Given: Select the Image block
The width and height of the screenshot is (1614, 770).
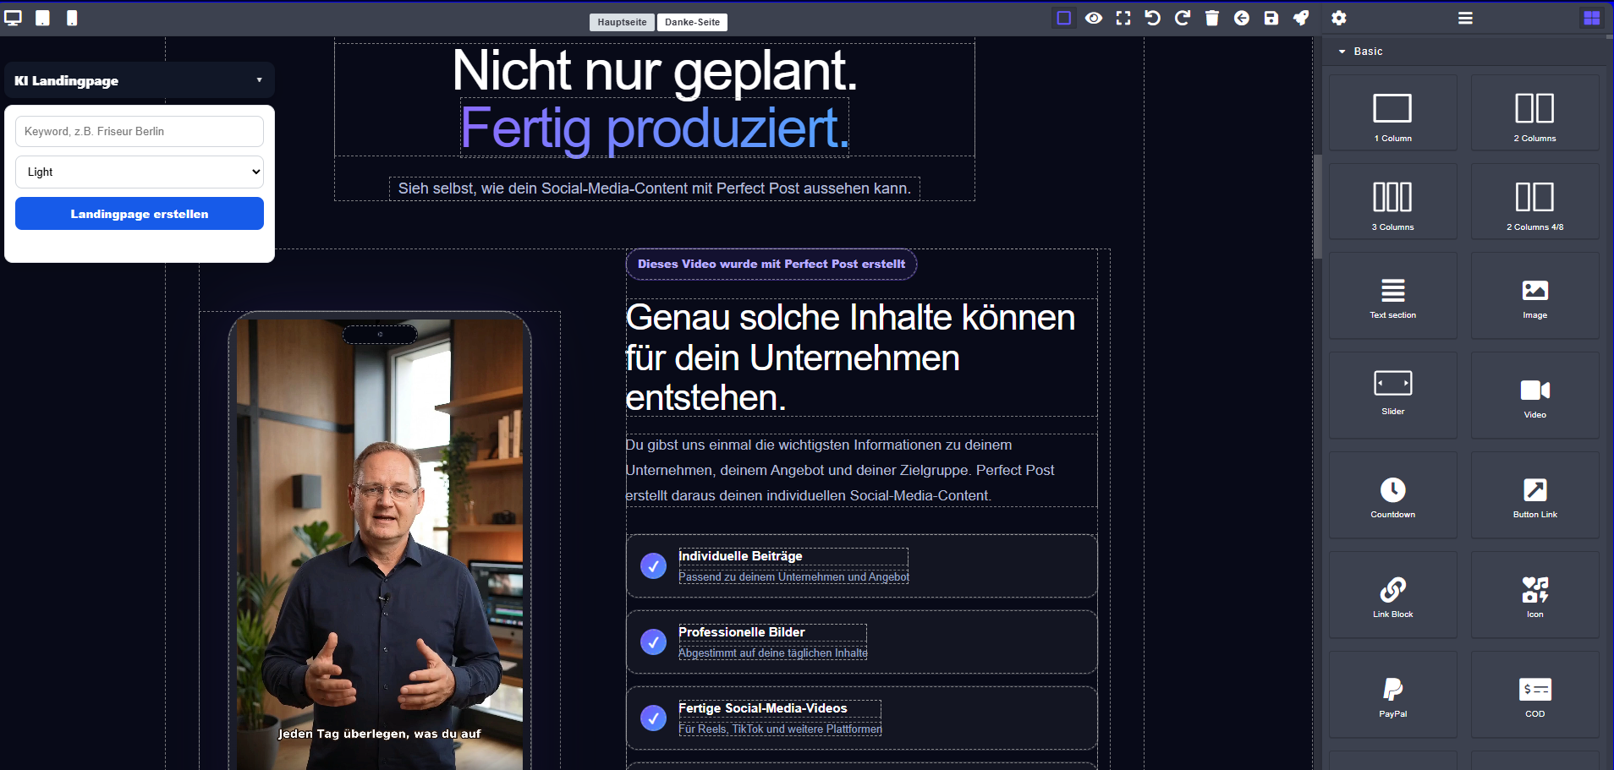Looking at the screenshot, I should tap(1535, 296).
